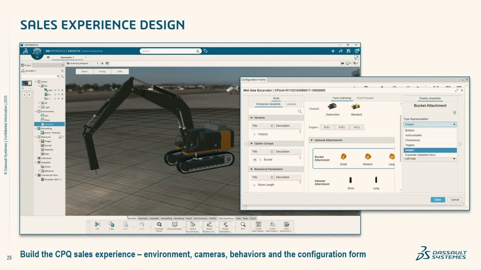Click the Copy tool in bottom toolbar

click(x=111, y=226)
